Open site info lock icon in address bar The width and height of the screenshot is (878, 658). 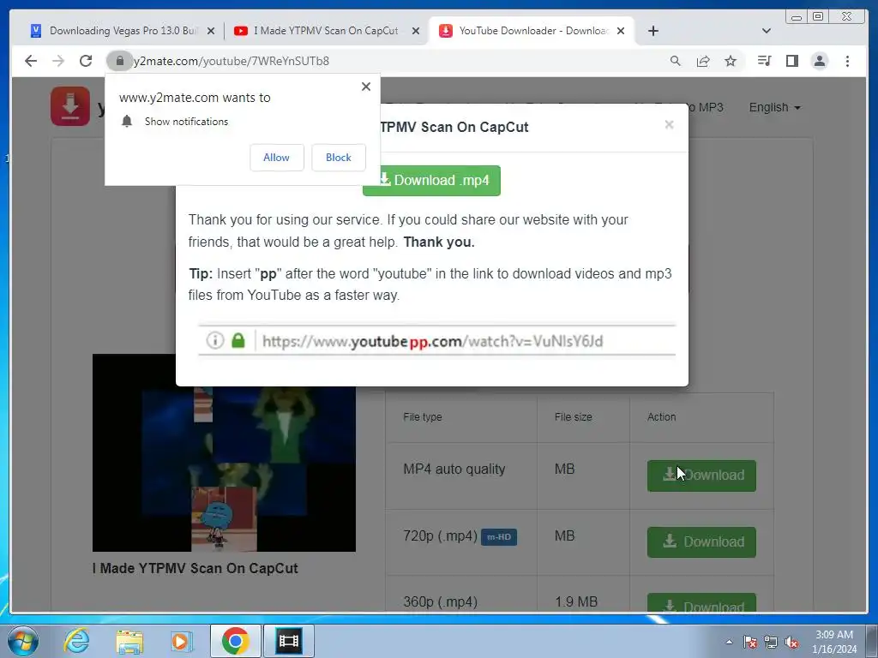[x=119, y=61]
